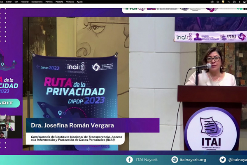Screen dimensions: 247x165
Task: Click the Facebook icon in footer
Action: pos(129,160)
